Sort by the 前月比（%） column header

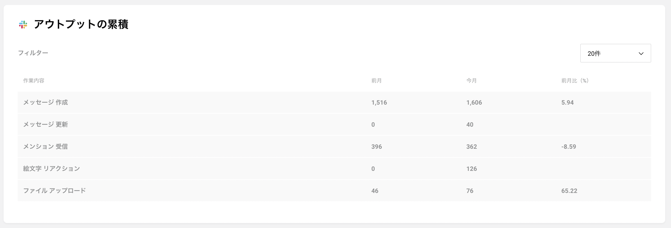575,81
